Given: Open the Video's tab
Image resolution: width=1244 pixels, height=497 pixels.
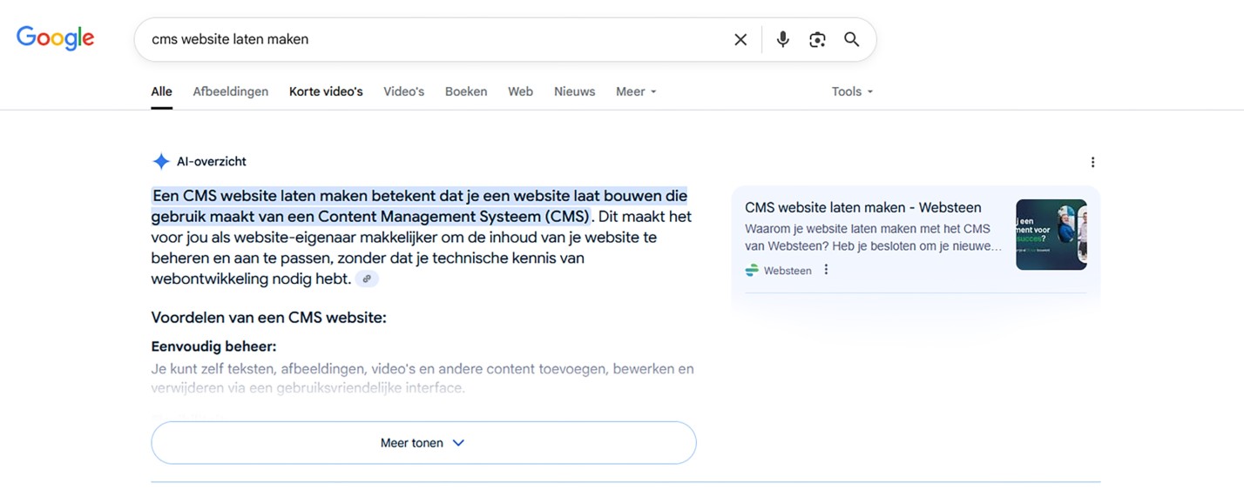Looking at the screenshot, I should point(404,91).
